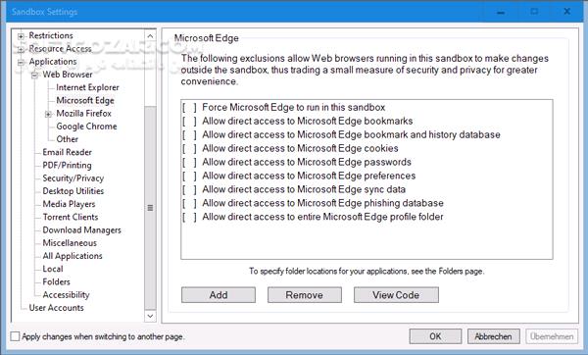Select the Resource Access tree label

pos(61,49)
